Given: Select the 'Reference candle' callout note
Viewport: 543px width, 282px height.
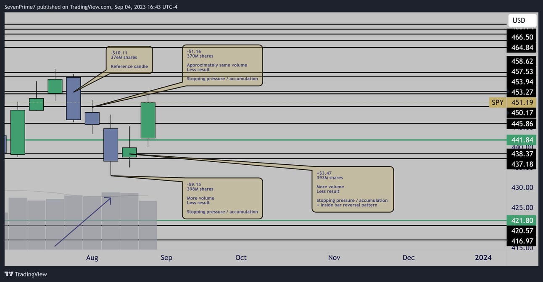Looking at the screenshot, I should 129,60.
